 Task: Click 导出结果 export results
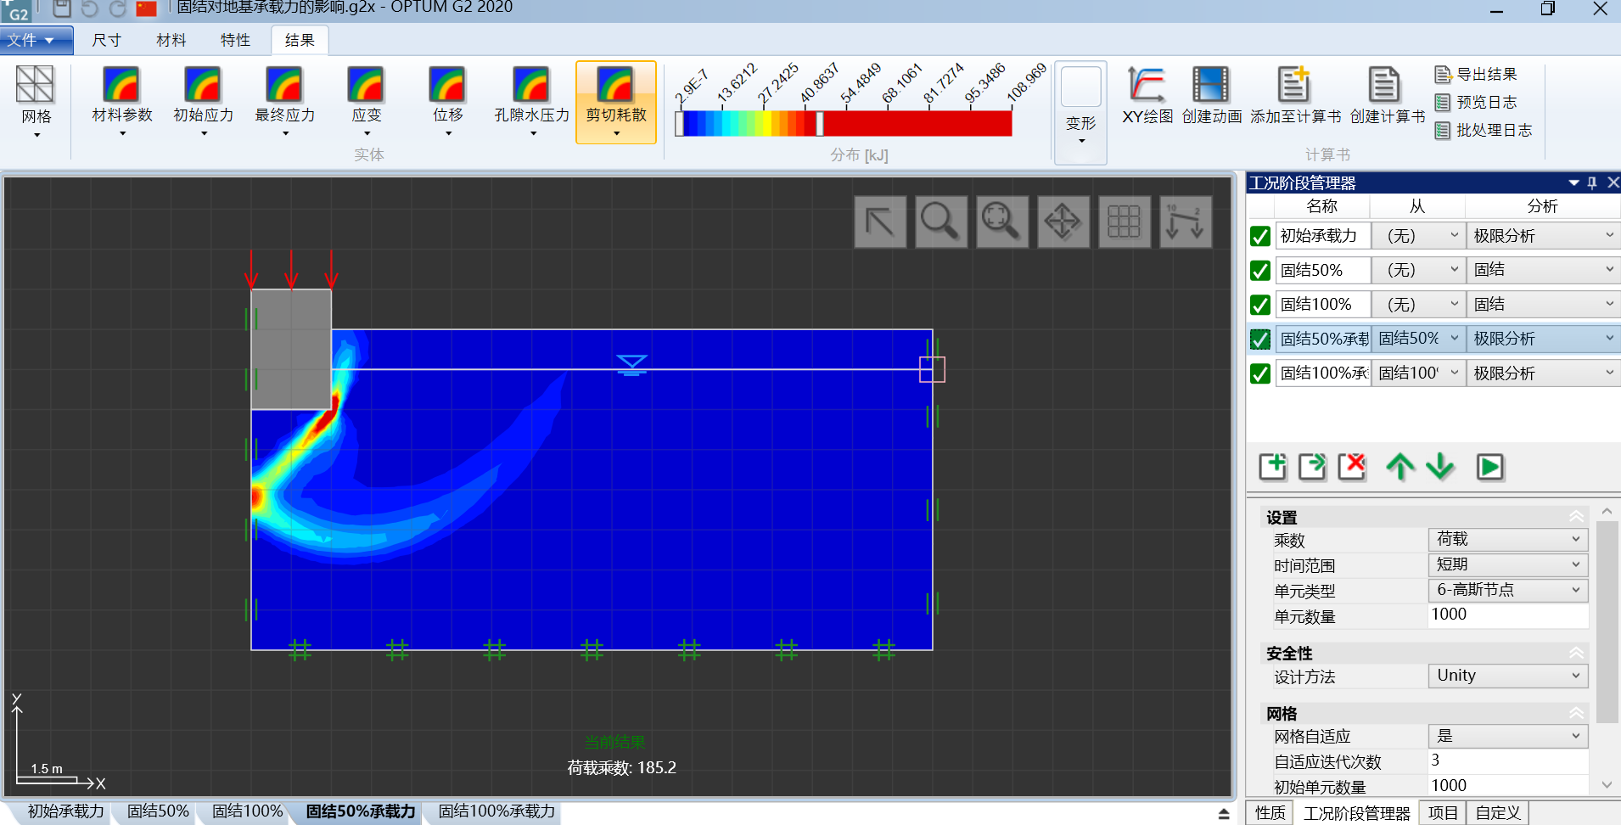click(1476, 75)
